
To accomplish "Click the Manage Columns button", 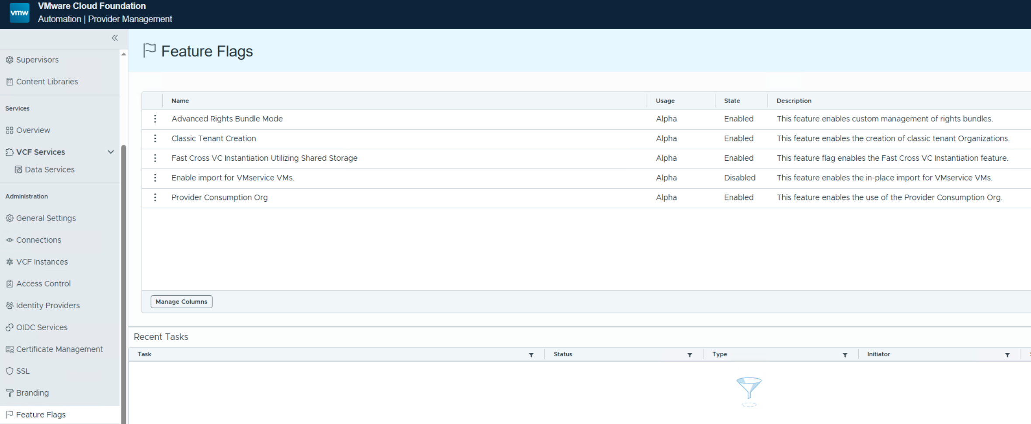I will point(181,302).
